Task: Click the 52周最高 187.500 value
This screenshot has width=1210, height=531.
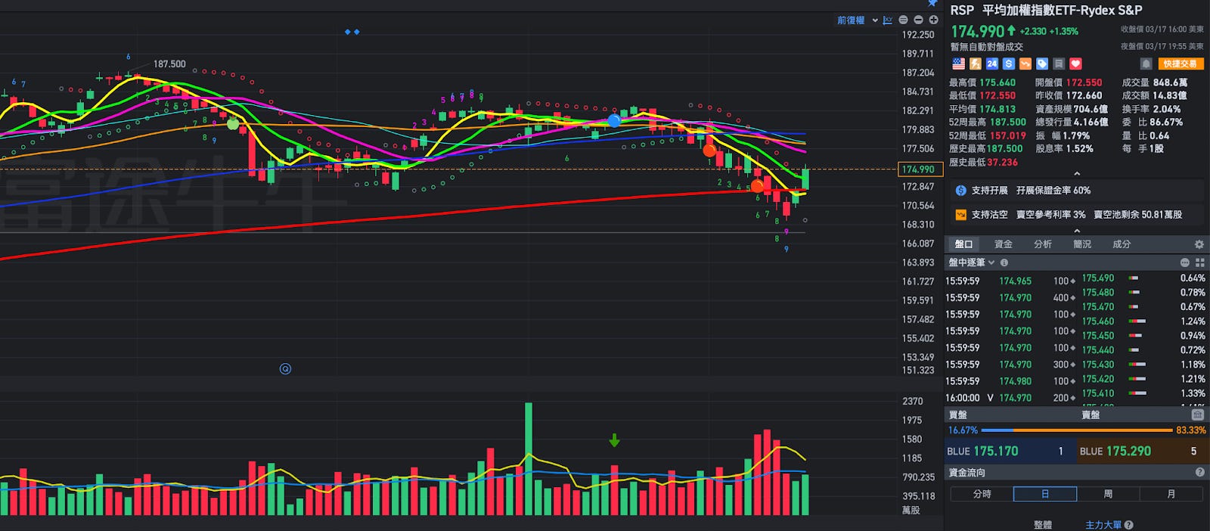Action: [1007, 123]
